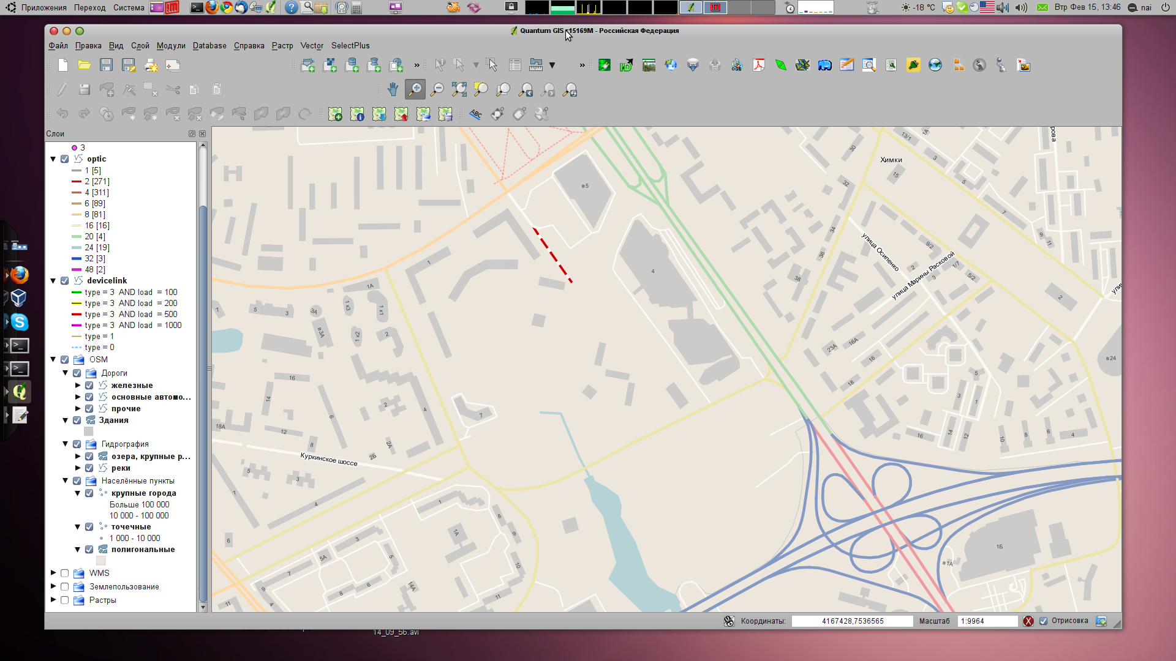Open the Слой menu
The height and width of the screenshot is (661, 1176).
point(140,46)
